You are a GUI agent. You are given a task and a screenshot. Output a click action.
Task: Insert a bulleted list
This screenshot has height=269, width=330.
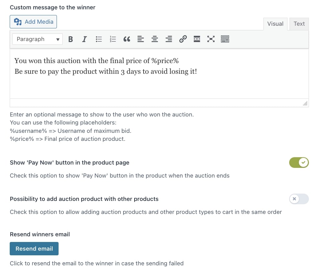coord(98,39)
